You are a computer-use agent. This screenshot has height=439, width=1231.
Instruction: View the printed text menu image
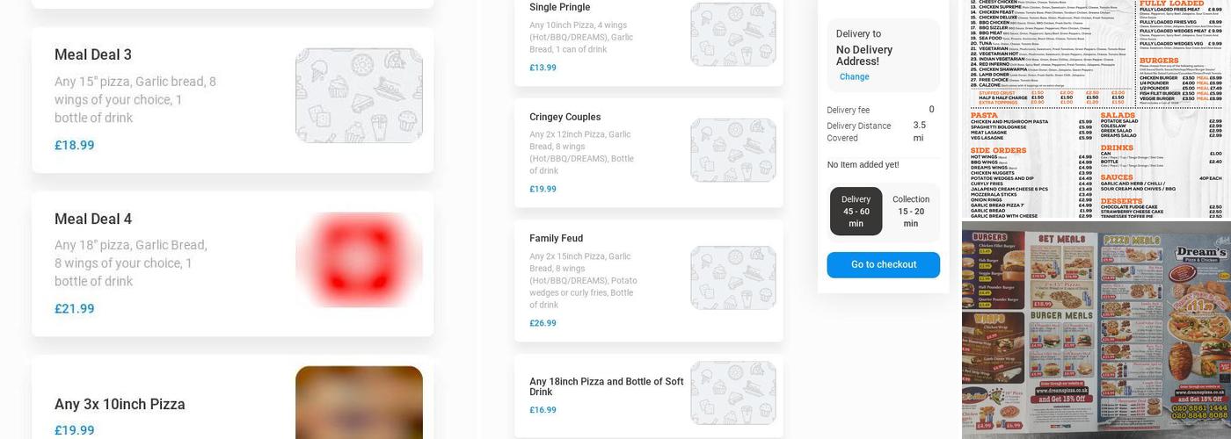coord(1096,108)
